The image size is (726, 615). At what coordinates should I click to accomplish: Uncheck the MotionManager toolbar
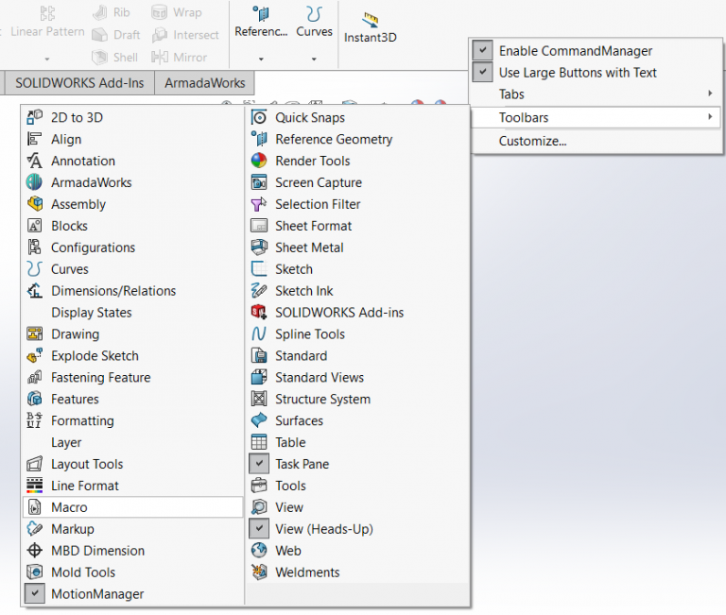click(x=35, y=594)
